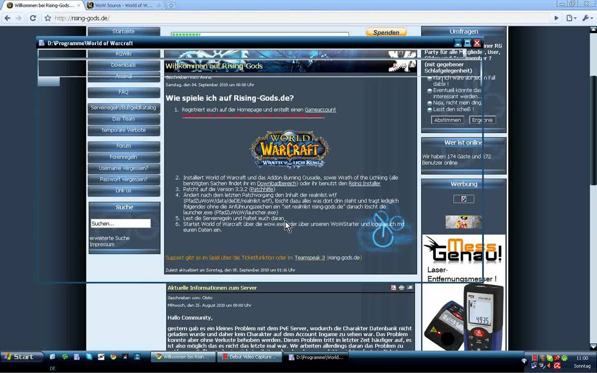Open Downloads in the site menu
The width and height of the screenshot is (597, 373).
(123, 65)
